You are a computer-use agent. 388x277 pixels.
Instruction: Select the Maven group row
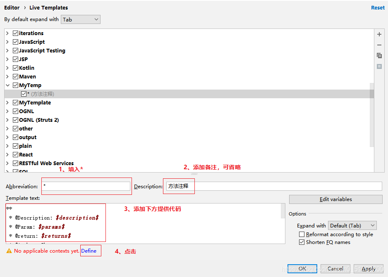(189, 76)
